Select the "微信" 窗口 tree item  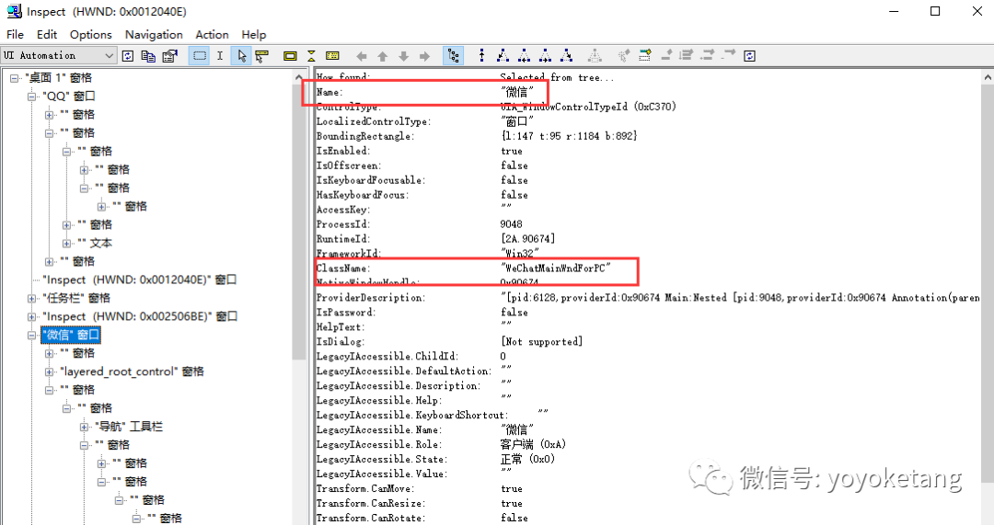coord(70,335)
